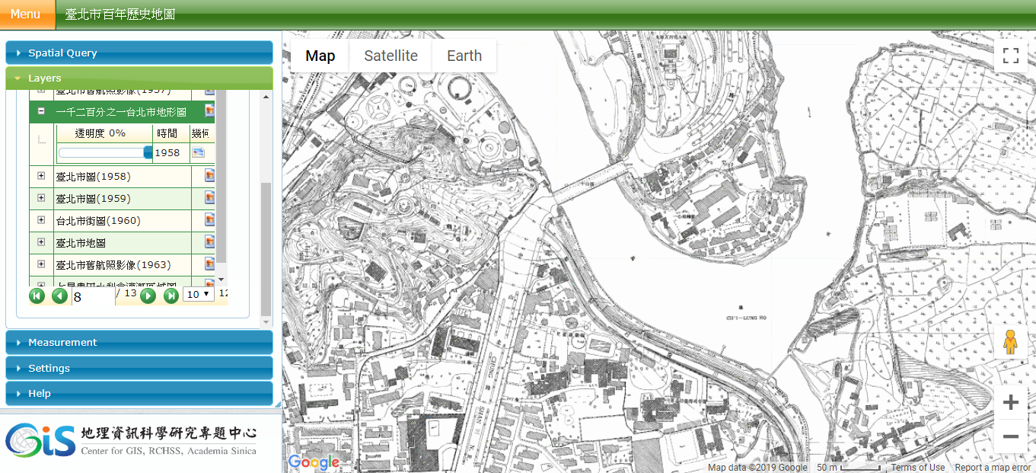Open info icon for 台北市街圖(1960) layer
This screenshot has width=1036, height=473.
point(209,220)
